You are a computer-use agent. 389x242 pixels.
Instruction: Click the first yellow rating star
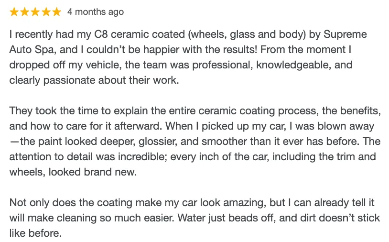click(x=14, y=12)
